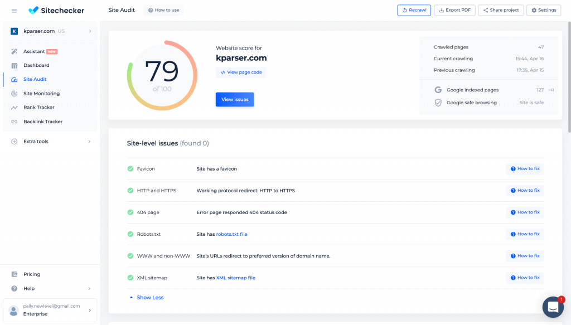Screen dimensions: 571x325
Task: Click How to fix for Favicon
Action: coord(525,169)
